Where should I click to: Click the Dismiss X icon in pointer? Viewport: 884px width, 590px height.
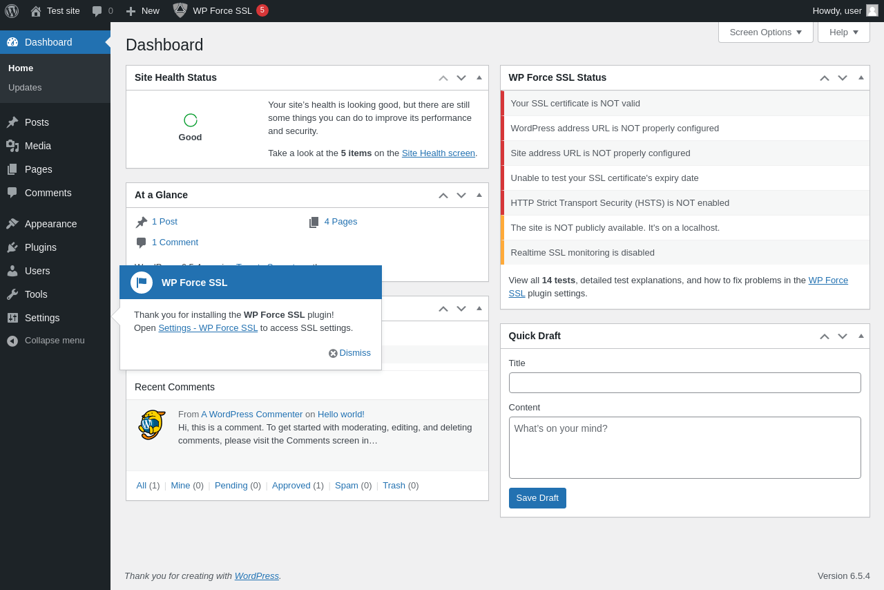click(333, 353)
